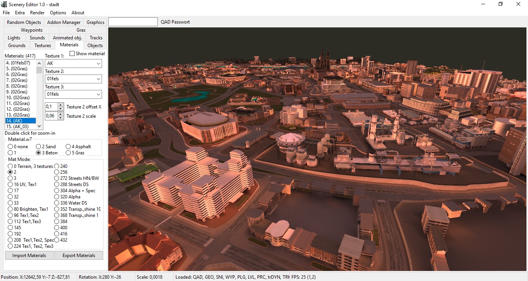This screenshot has width=528, height=281.
Task: Open the Texture 1 dropdown
Action: [98, 63]
